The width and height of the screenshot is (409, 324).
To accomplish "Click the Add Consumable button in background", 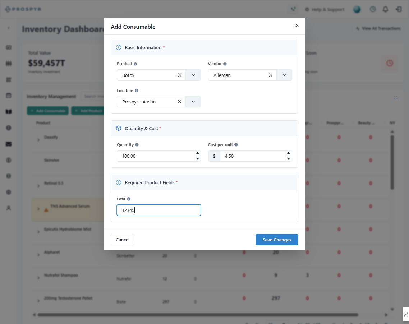I will (x=48, y=111).
